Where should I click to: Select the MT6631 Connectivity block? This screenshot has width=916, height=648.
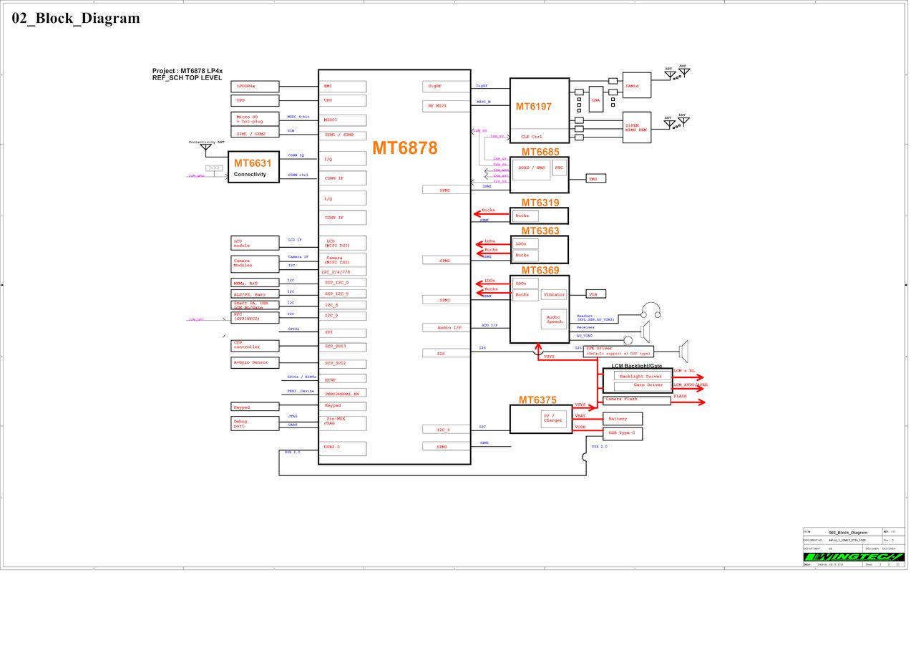click(x=253, y=167)
